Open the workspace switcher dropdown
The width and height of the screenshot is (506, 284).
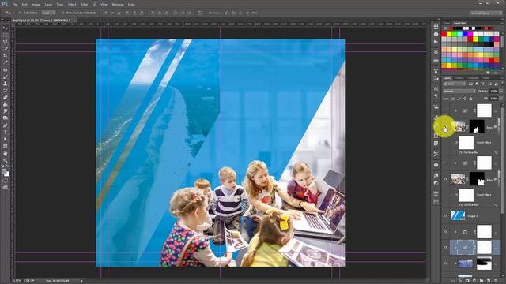pyautogui.click(x=486, y=13)
